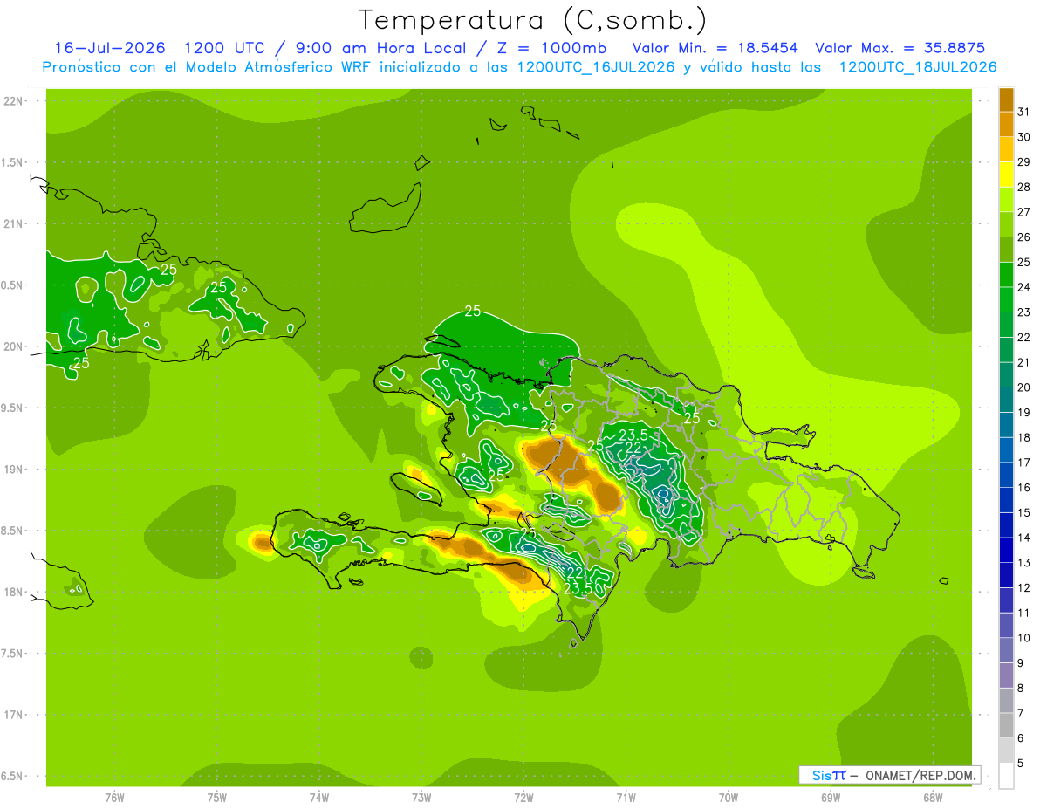Image resolution: width=1047 pixels, height=809 pixels.
Task: Click the '75W' longitude label
Action: point(217,798)
